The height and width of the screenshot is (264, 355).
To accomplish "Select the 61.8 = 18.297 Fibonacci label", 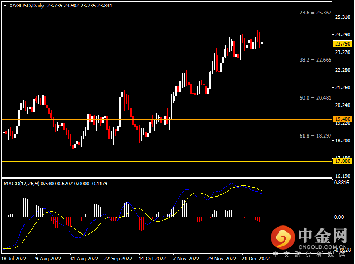I will tap(315, 136).
